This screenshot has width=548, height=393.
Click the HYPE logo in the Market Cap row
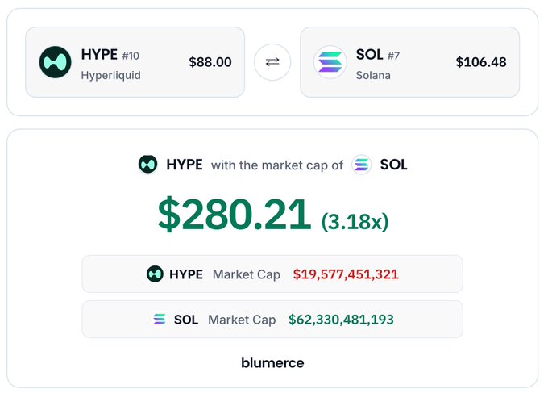(155, 274)
